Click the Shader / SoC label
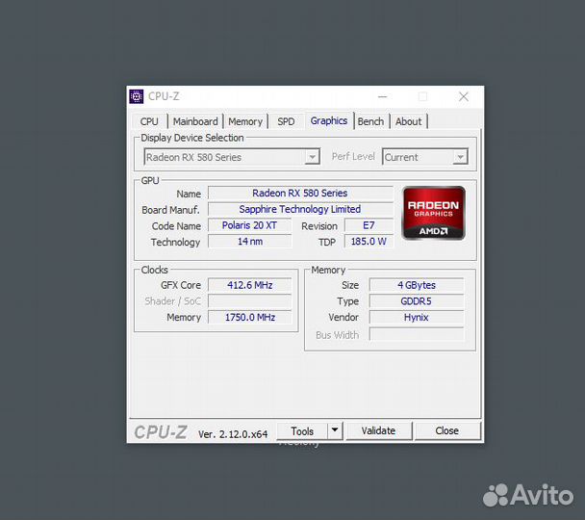 click(173, 301)
